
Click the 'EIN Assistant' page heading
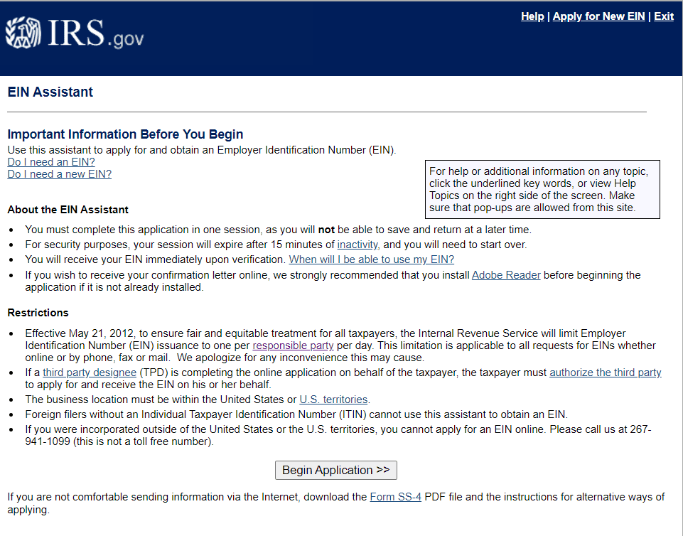(x=50, y=92)
